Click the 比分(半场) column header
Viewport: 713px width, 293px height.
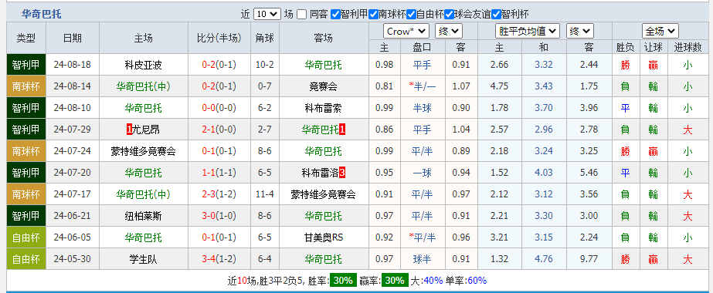219,38
